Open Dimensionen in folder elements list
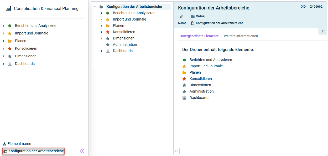Image resolution: width=328 pixels, height=156 pixels. click(x=200, y=85)
